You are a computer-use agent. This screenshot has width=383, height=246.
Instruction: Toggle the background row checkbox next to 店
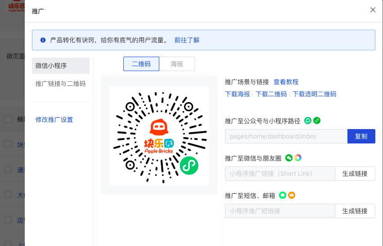coord(8,219)
